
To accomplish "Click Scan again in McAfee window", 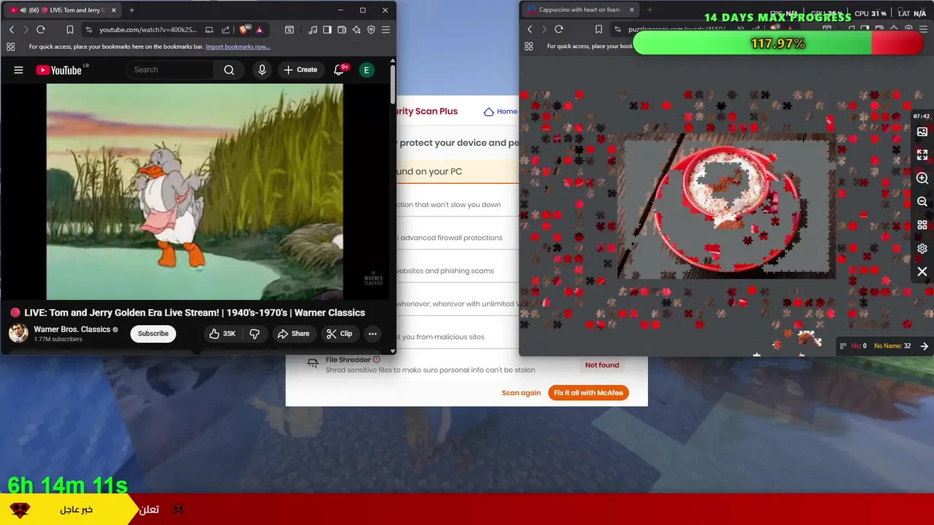I will click(521, 393).
